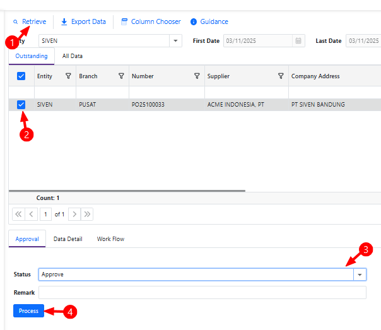The image size is (381, 330).
Task: Click the SIVEN entity combo field
Action: [x=104, y=41]
